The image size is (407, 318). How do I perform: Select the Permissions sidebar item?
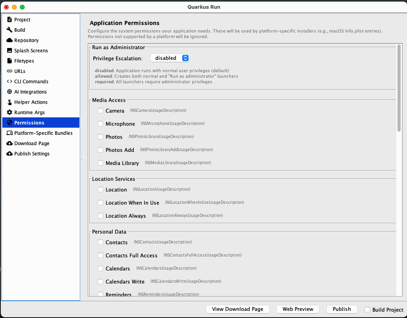pos(41,123)
